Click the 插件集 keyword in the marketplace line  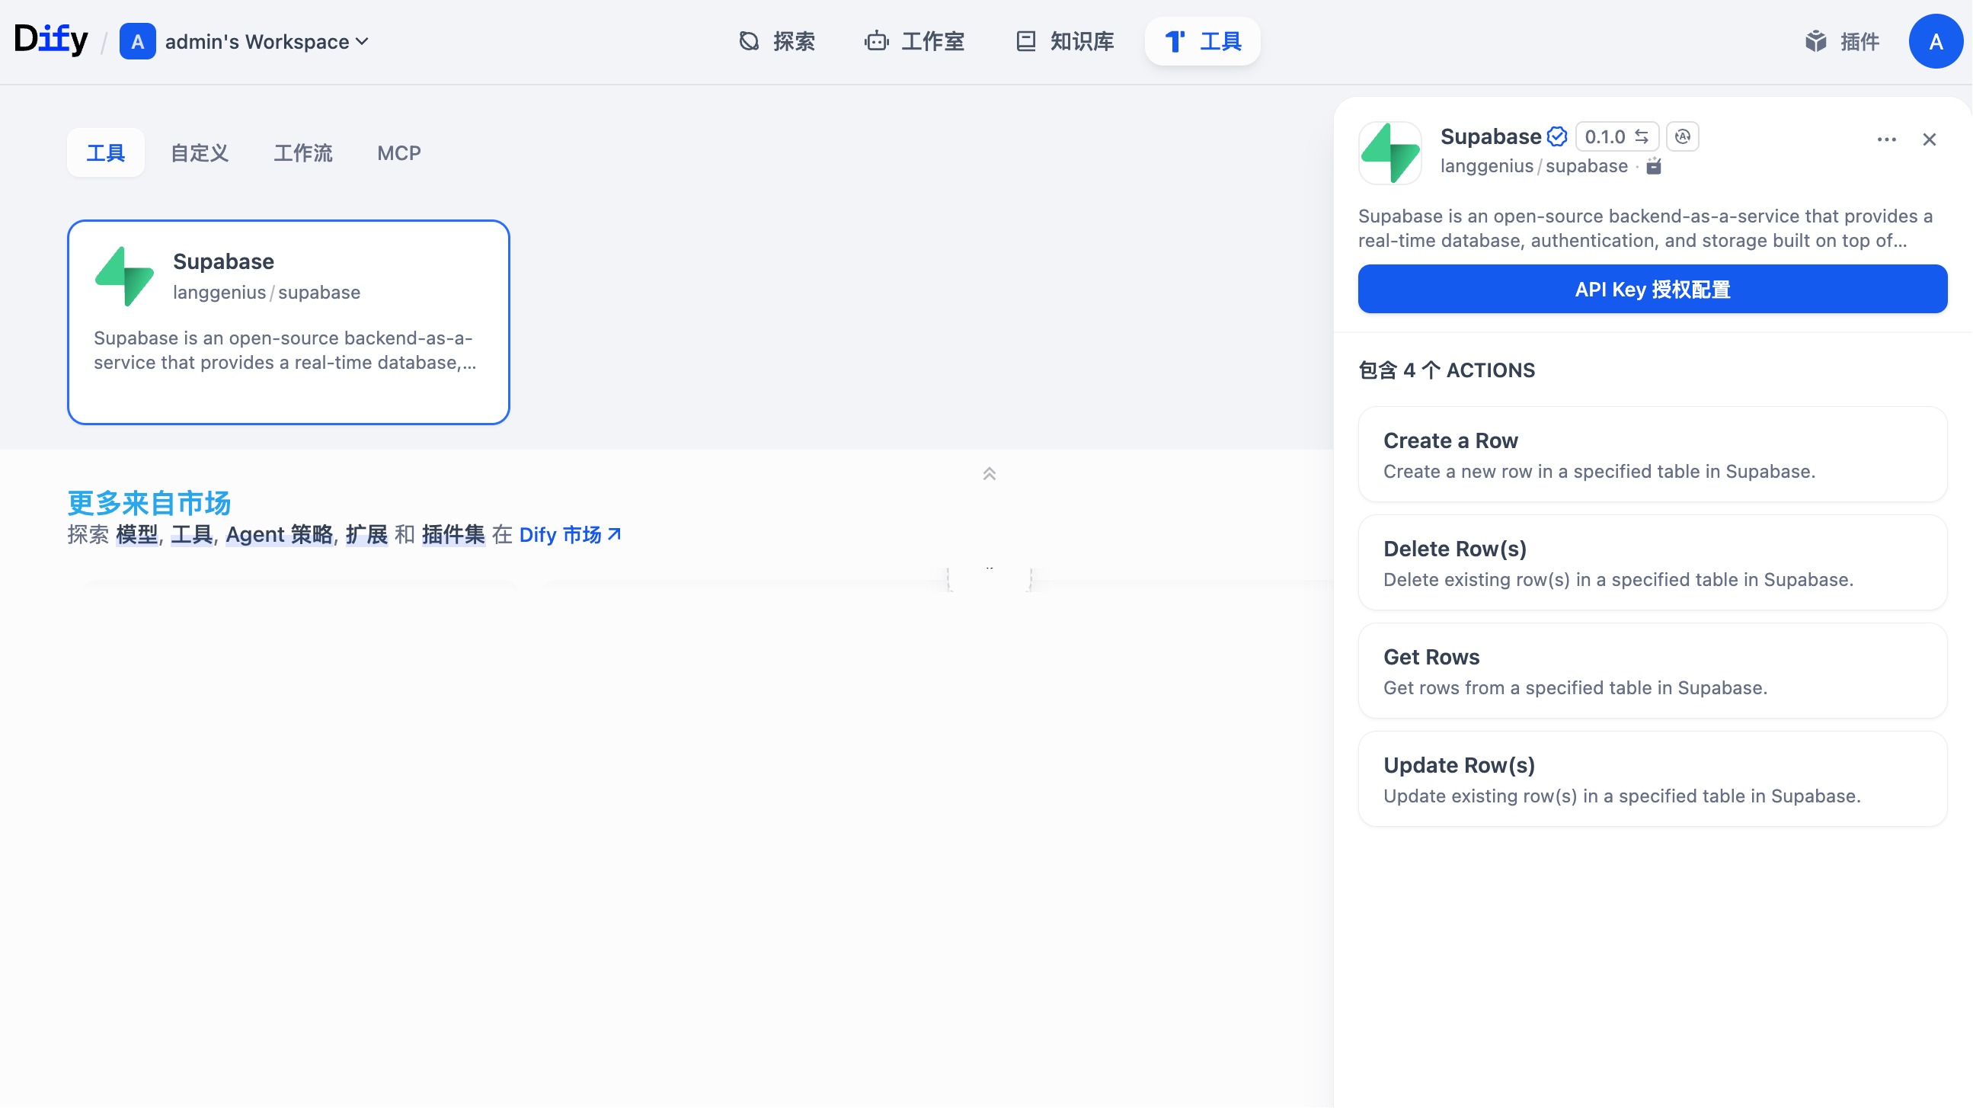point(453,535)
